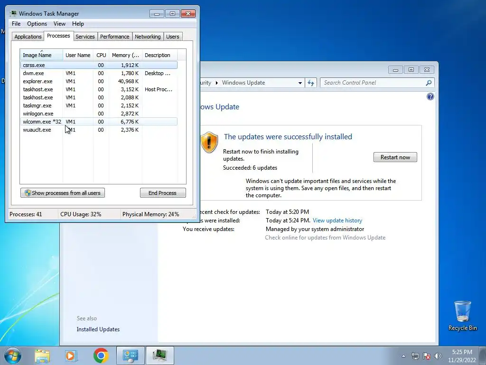Open Action Center flag icon
Viewport: 486px width, 365px height.
[x=427, y=356]
